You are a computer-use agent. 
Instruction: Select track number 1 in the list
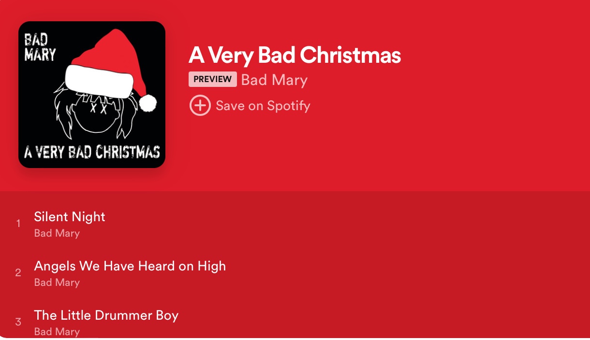point(18,223)
